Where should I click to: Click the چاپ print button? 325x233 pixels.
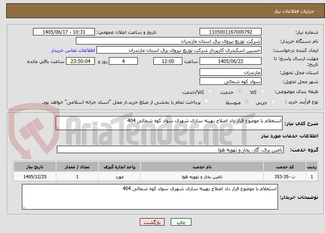point(181,222)
